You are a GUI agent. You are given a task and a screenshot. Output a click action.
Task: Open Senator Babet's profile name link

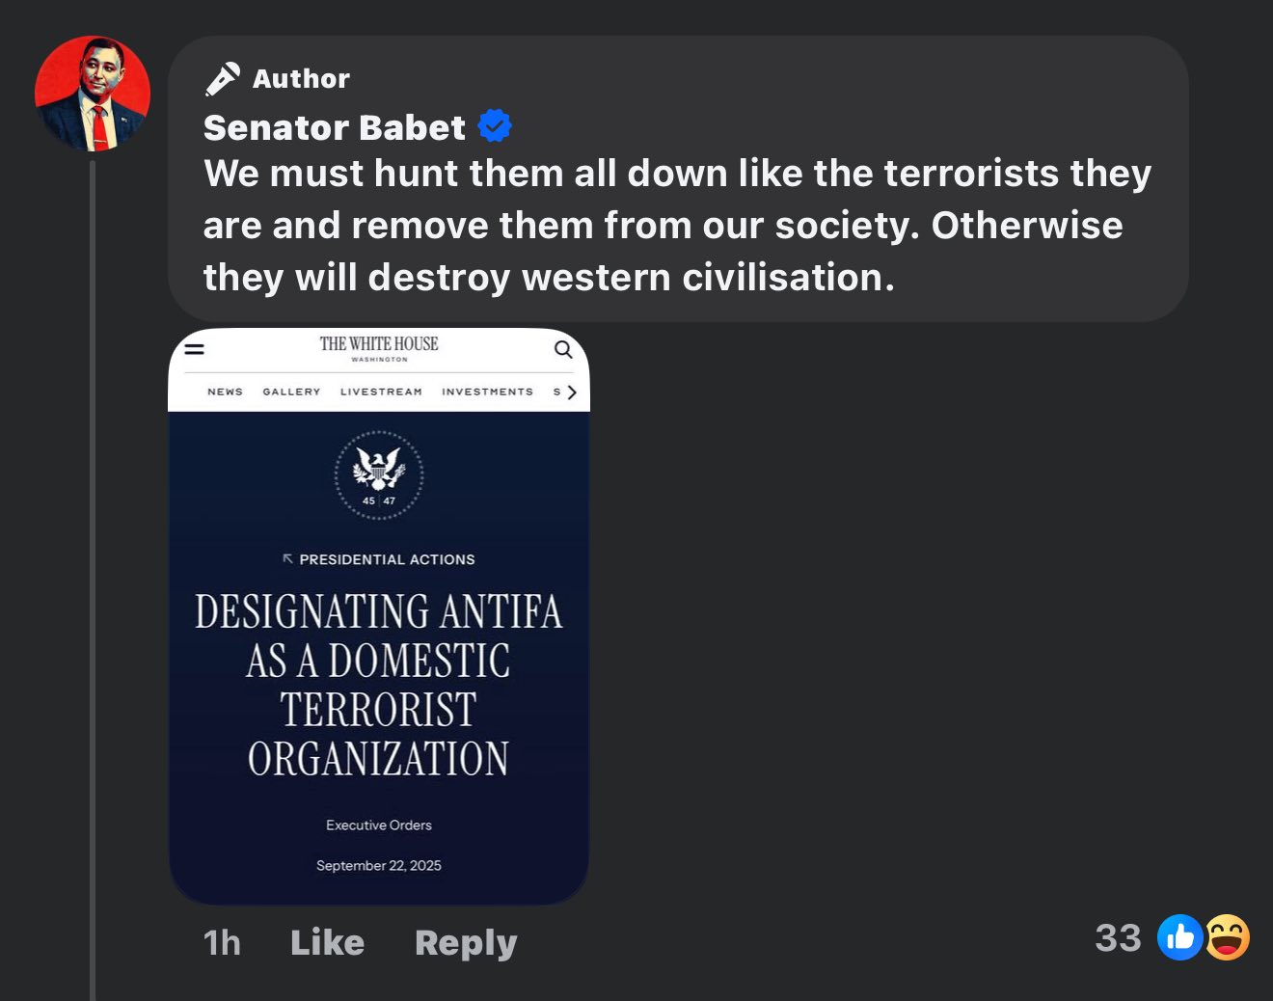(x=334, y=127)
